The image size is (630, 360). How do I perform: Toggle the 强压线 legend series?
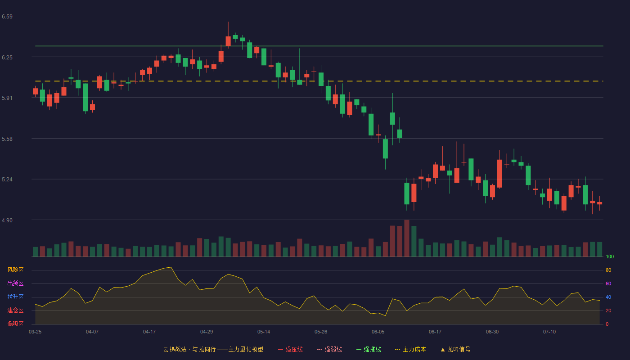pos(290,349)
